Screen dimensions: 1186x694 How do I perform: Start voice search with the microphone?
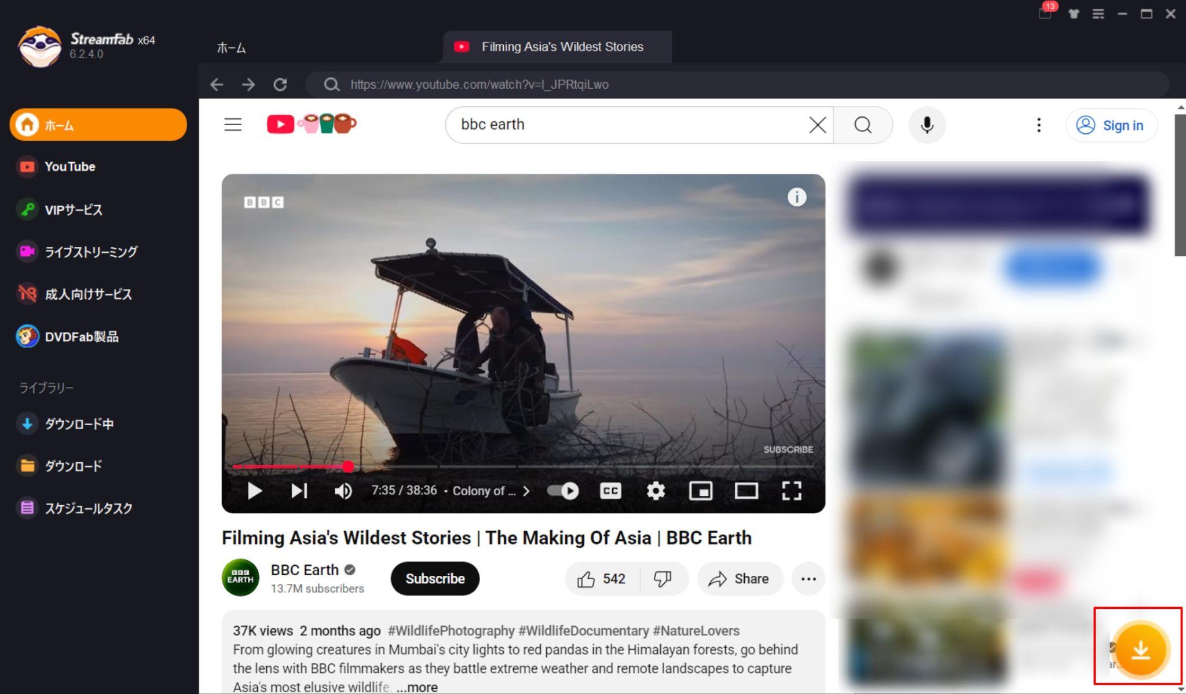tap(927, 125)
